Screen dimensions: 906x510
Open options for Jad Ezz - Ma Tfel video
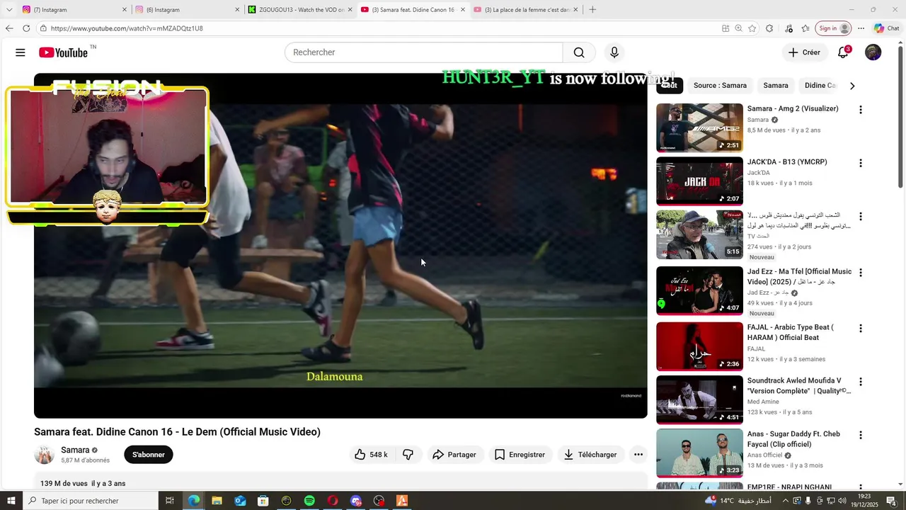(861, 273)
